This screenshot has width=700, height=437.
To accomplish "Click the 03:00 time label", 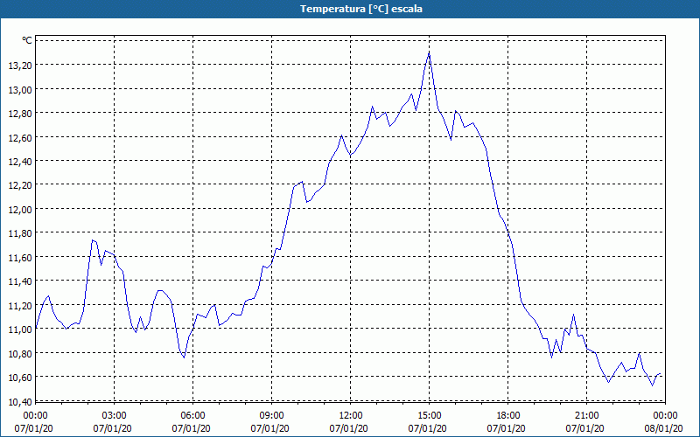I will pos(115,416).
